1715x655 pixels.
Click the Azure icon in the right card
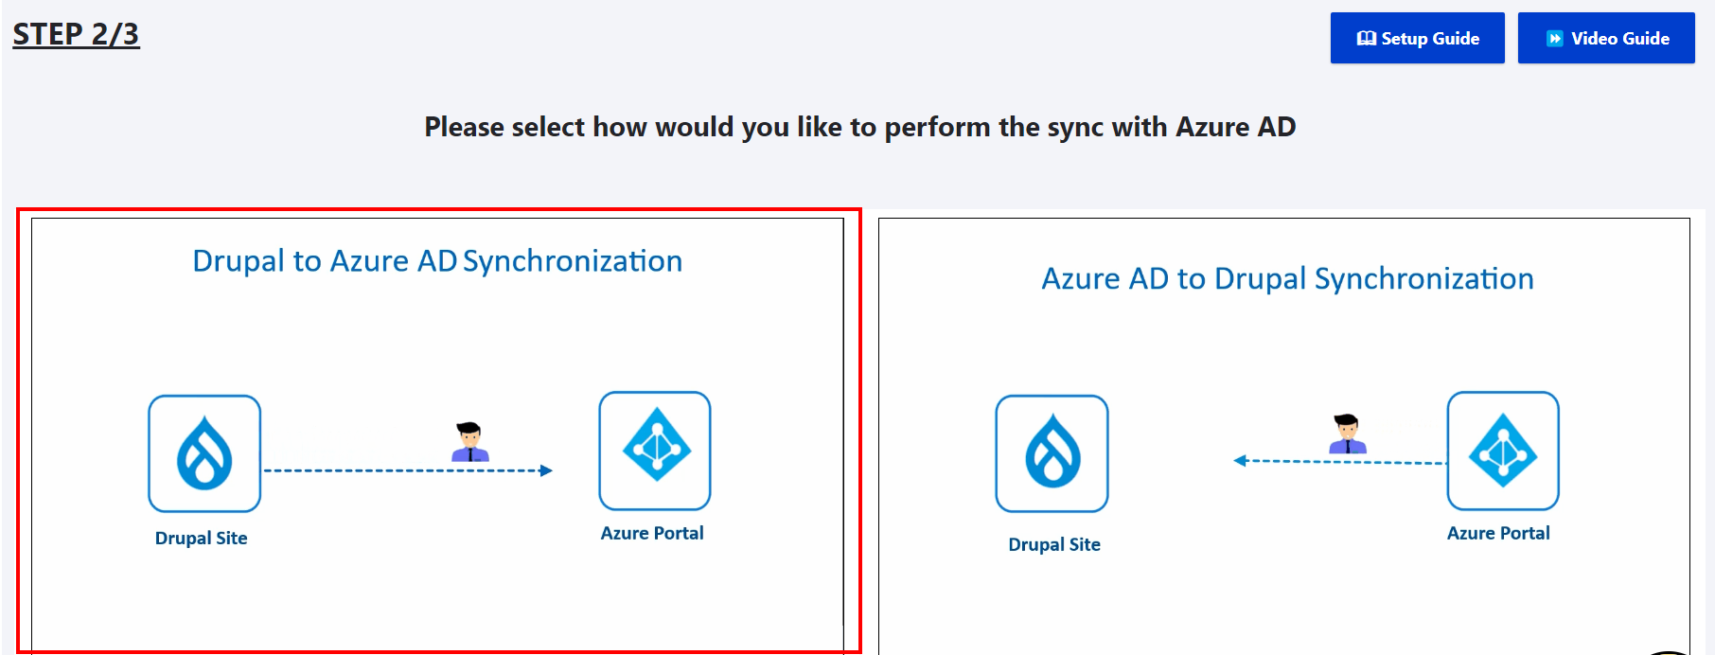coord(1502,451)
